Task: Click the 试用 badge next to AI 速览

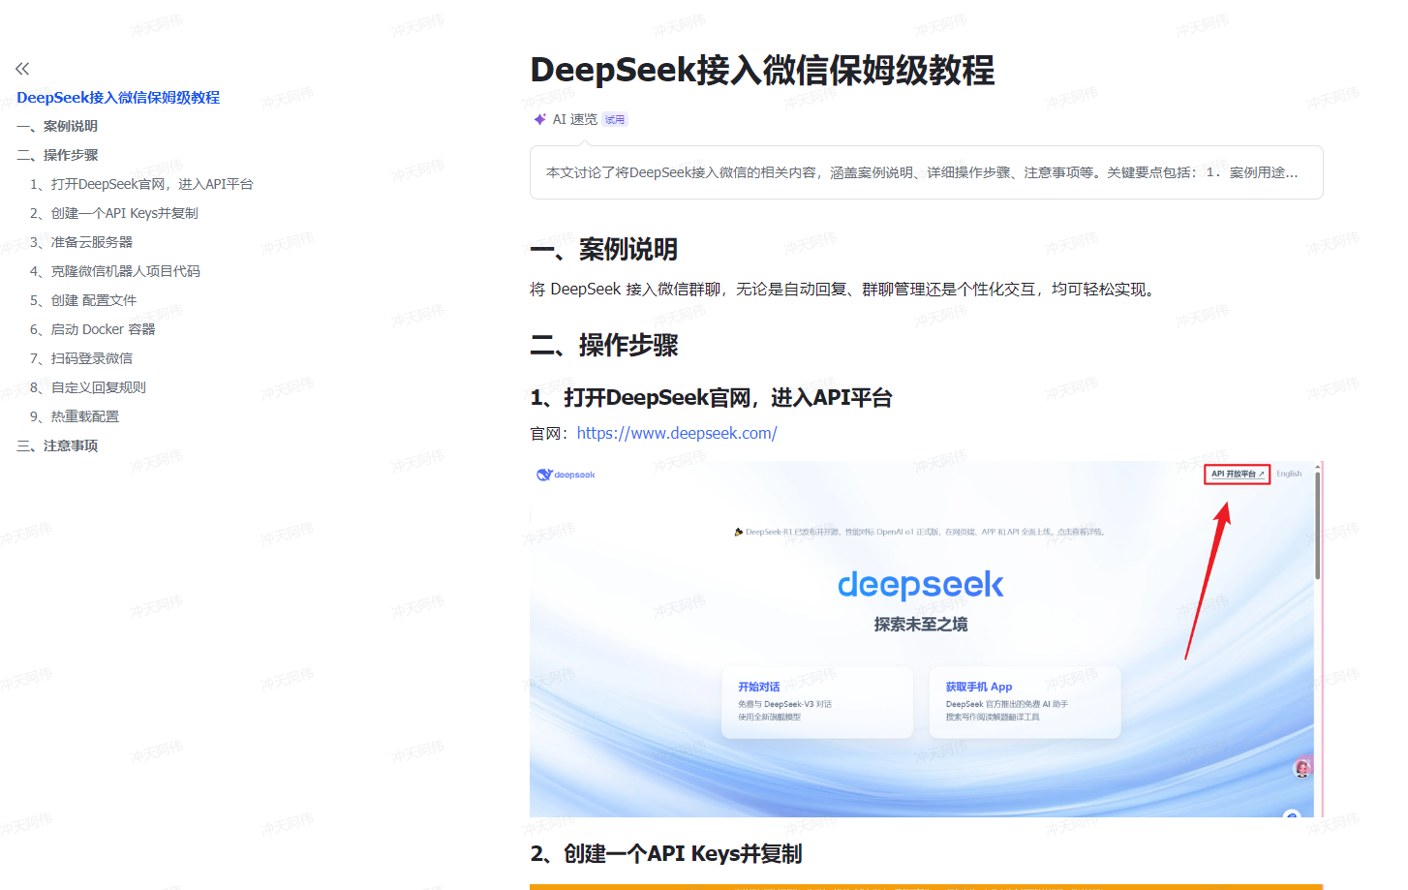Action: pyautogui.click(x=615, y=120)
